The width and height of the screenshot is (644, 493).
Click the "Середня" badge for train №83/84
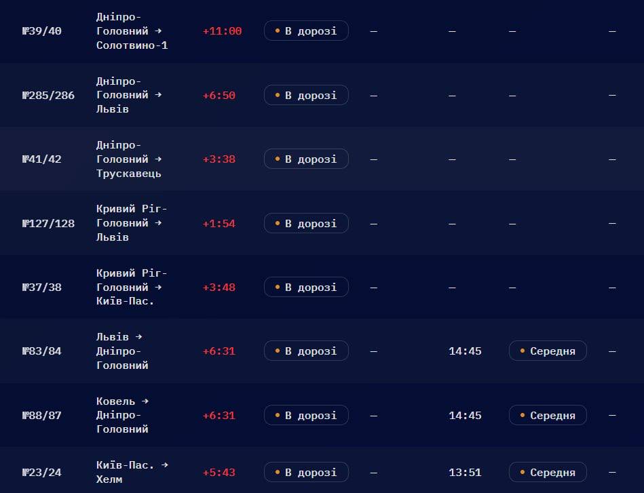point(548,351)
